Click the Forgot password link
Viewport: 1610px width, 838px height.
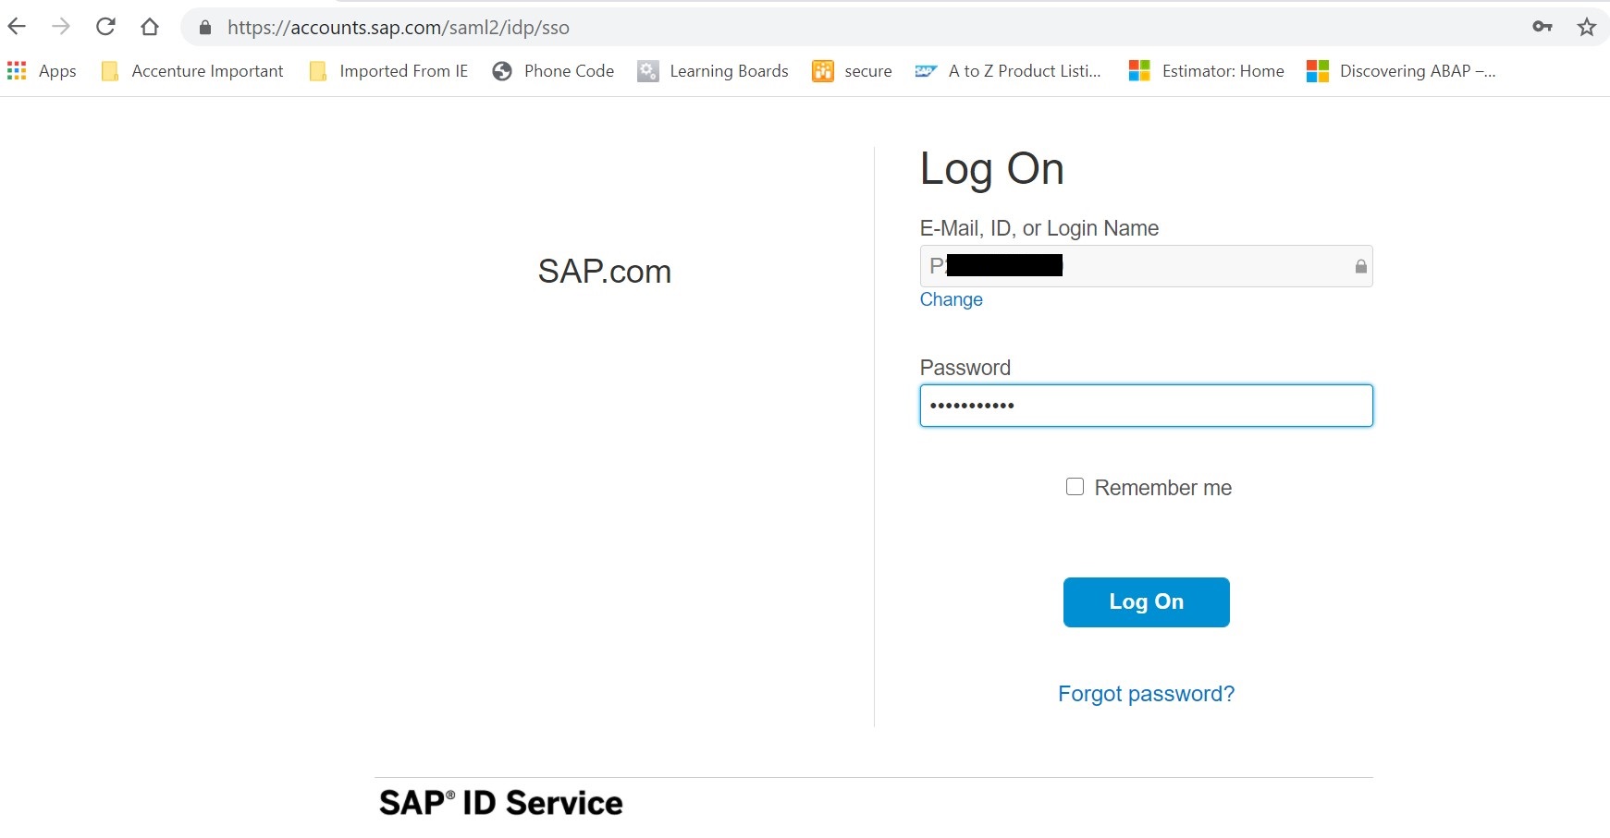pyautogui.click(x=1146, y=693)
